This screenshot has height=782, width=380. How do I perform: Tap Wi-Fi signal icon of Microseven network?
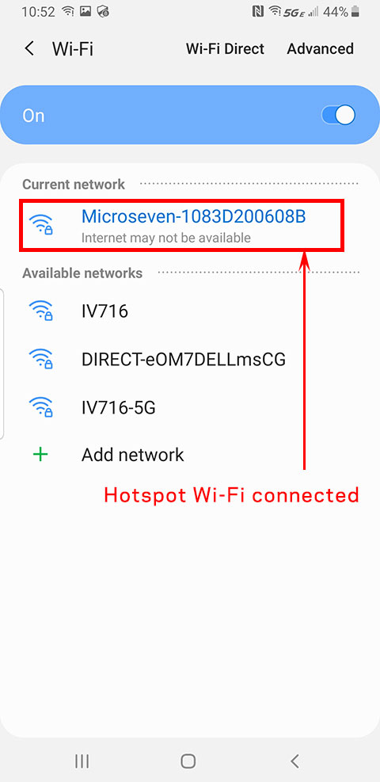[41, 224]
